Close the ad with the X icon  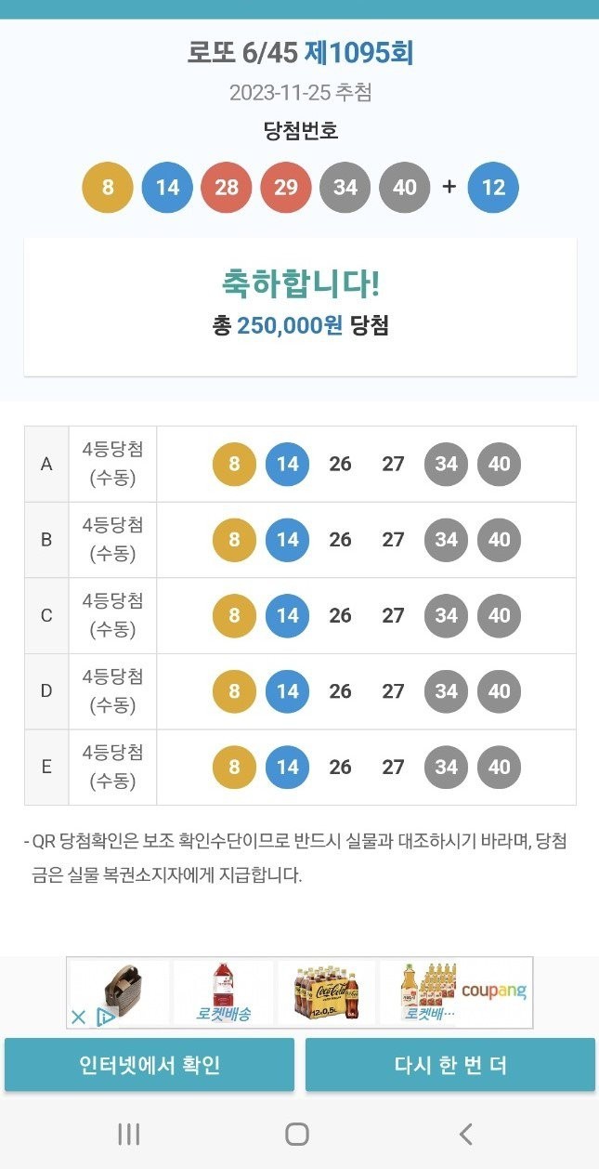coord(79,1017)
